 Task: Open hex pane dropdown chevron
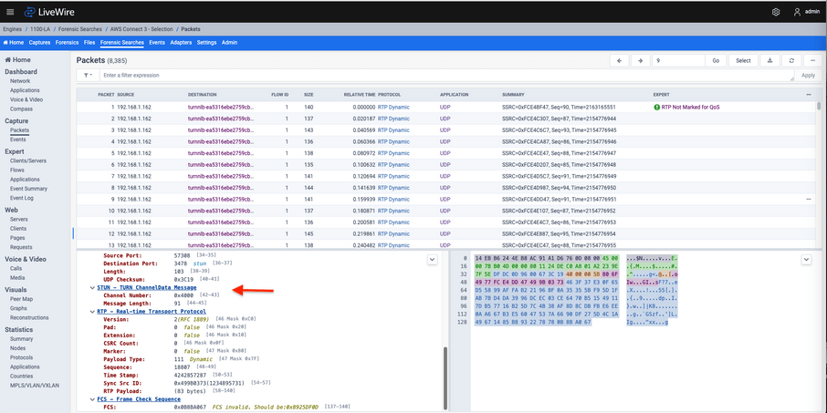coord(805,259)
